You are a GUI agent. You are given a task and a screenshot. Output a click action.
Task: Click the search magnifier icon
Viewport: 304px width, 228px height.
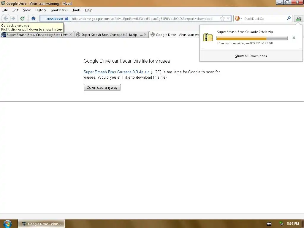coord(289,18)
